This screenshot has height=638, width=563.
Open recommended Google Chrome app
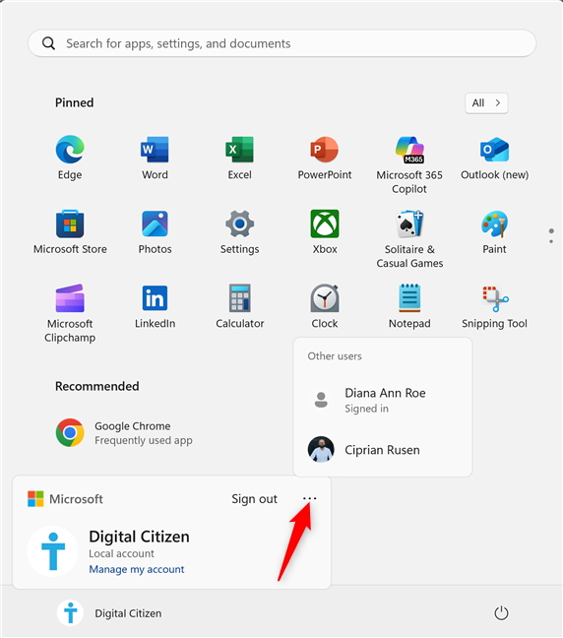click(x=124, y=433)
